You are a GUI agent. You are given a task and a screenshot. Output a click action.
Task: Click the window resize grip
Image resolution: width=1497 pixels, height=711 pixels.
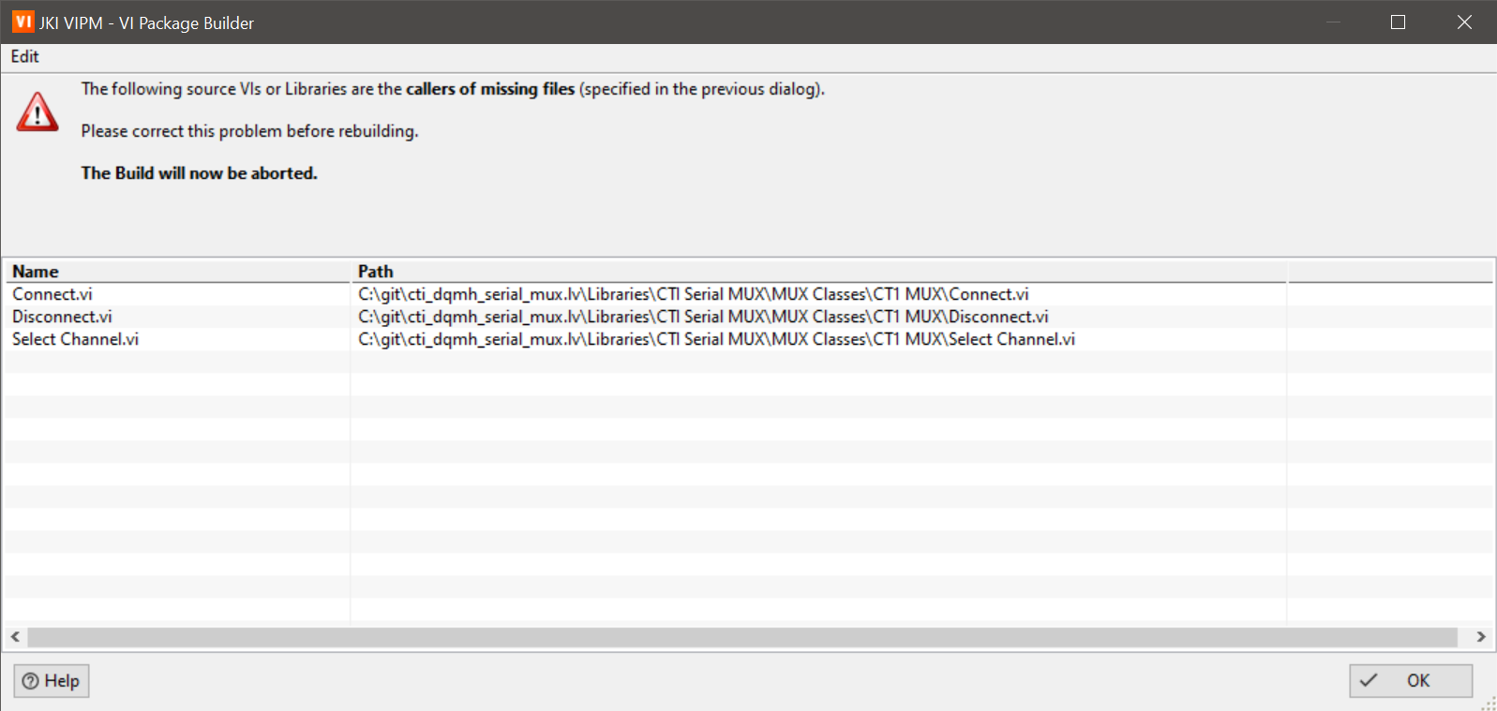1487,703
